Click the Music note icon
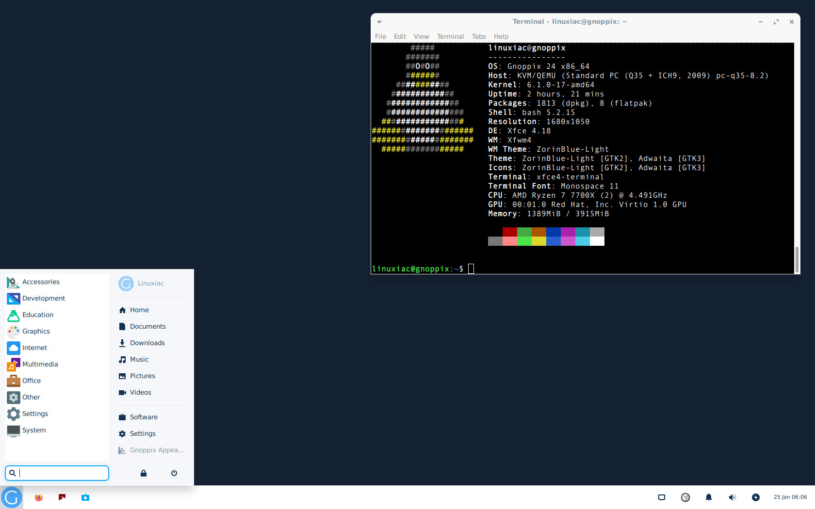This screenshot has height=509, width=815. tap(122, 360)
